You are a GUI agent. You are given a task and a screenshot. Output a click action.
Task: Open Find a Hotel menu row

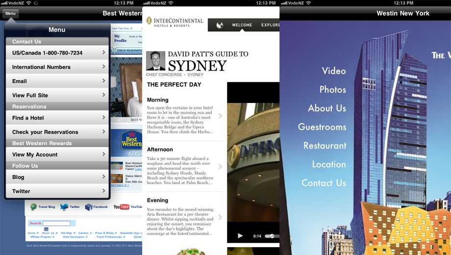point(57,118)
